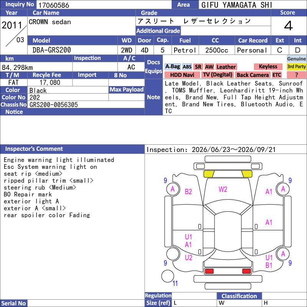Viewport: 307px width, 307px height.
Task: Click the Chassis No GRS200-0056305 field
Action: pyautogui.click(x=86, y=104)
